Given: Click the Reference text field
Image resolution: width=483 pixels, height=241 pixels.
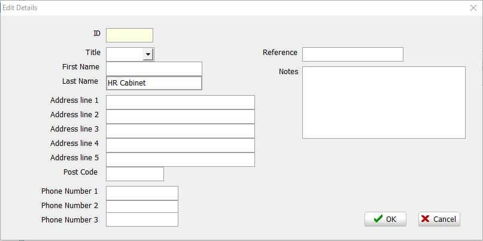Looking at the screenshot, I should (x=353, y=54).
